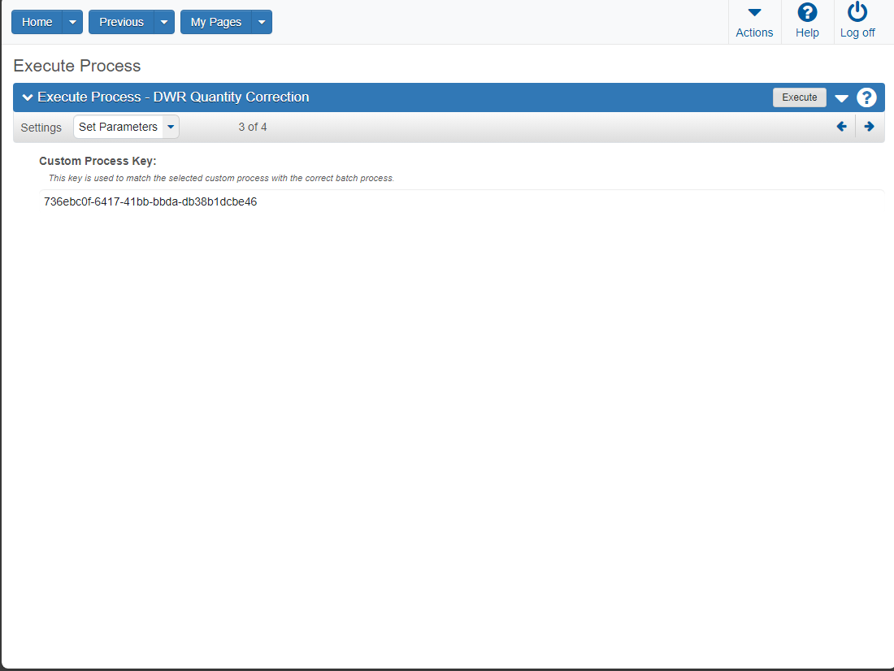Image resolution: width=894 pixels, height=671 pixels.
Task: Click the Help question mark icon
Action: coord(807,12)
